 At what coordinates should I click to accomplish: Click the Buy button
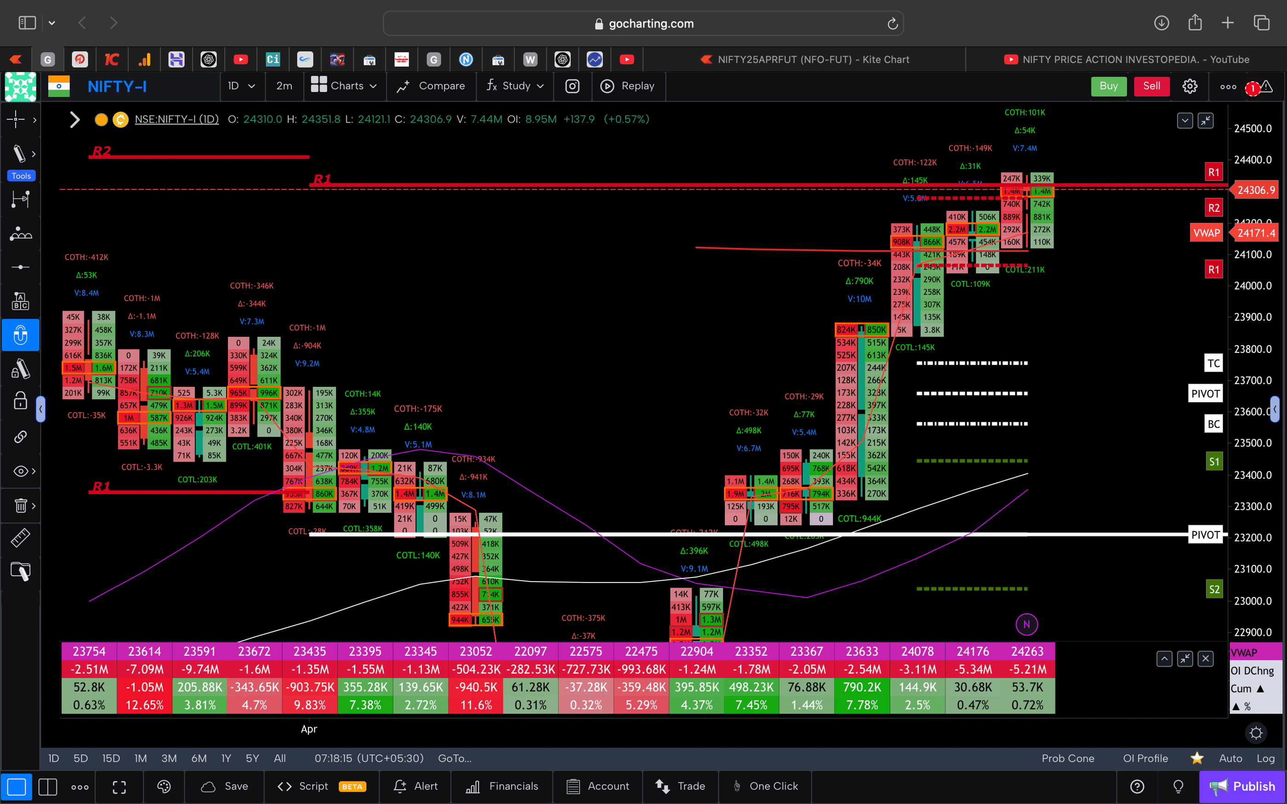(x=1109, y=85)
